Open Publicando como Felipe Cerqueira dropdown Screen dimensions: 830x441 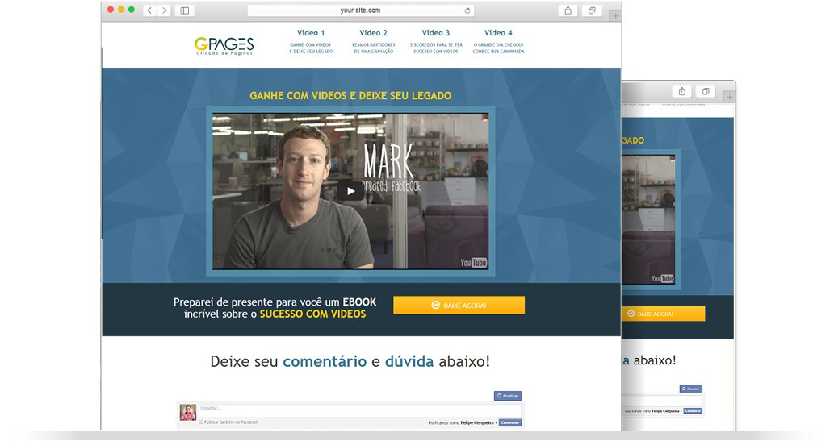click(x=462, y=422)
